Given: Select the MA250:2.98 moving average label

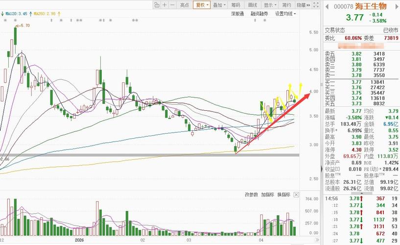Looking at the screenshot, I should (x=45, y=14).
